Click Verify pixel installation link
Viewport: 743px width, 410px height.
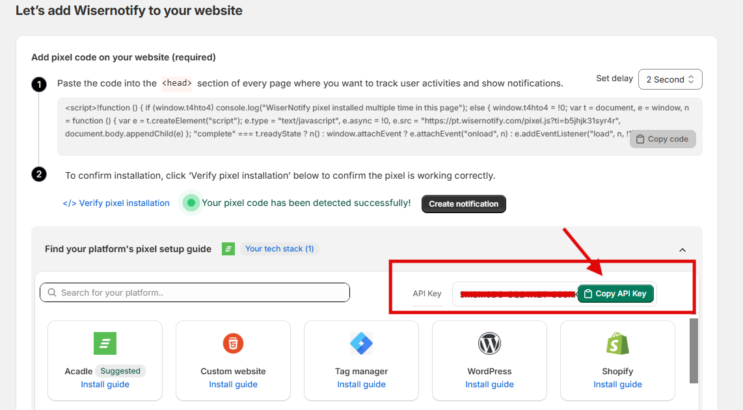tap(116, 203)
